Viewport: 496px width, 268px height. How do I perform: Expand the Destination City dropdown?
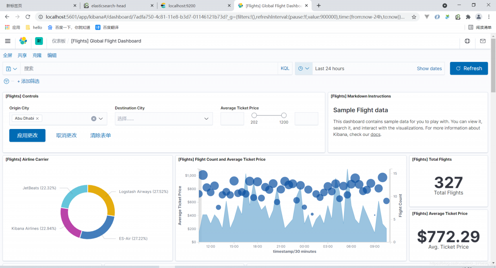click(207, 119)
